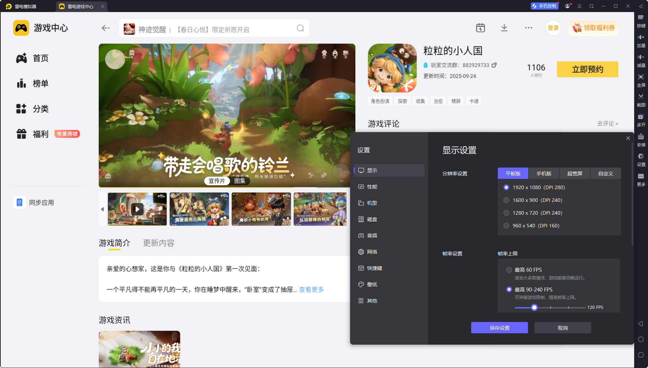Image resolution: width=648 pixels, height=368 pixels.
Task: Click 保存设置 button
Action: (x=500, y=328)
